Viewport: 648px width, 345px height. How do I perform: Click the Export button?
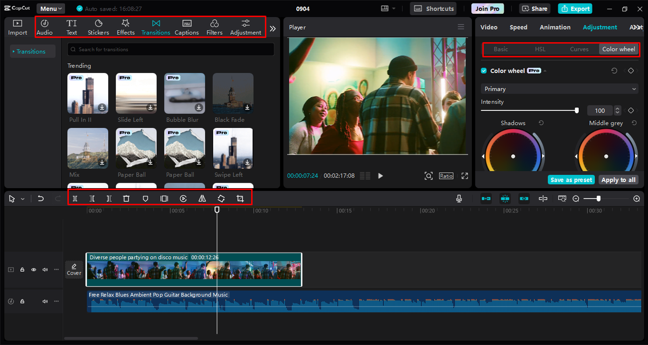coord(575,9)
